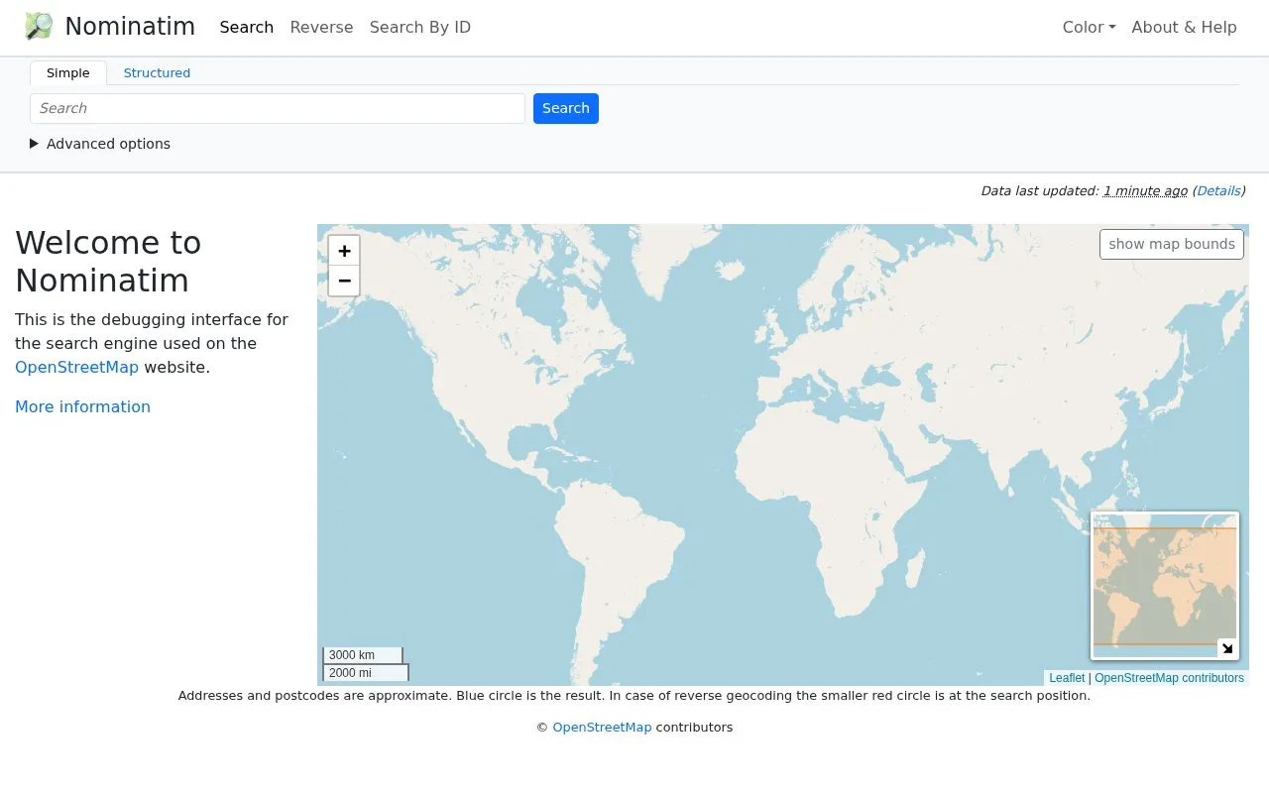
Task: Toggle show map bounds button
Action: click(x=1172, y=244)
